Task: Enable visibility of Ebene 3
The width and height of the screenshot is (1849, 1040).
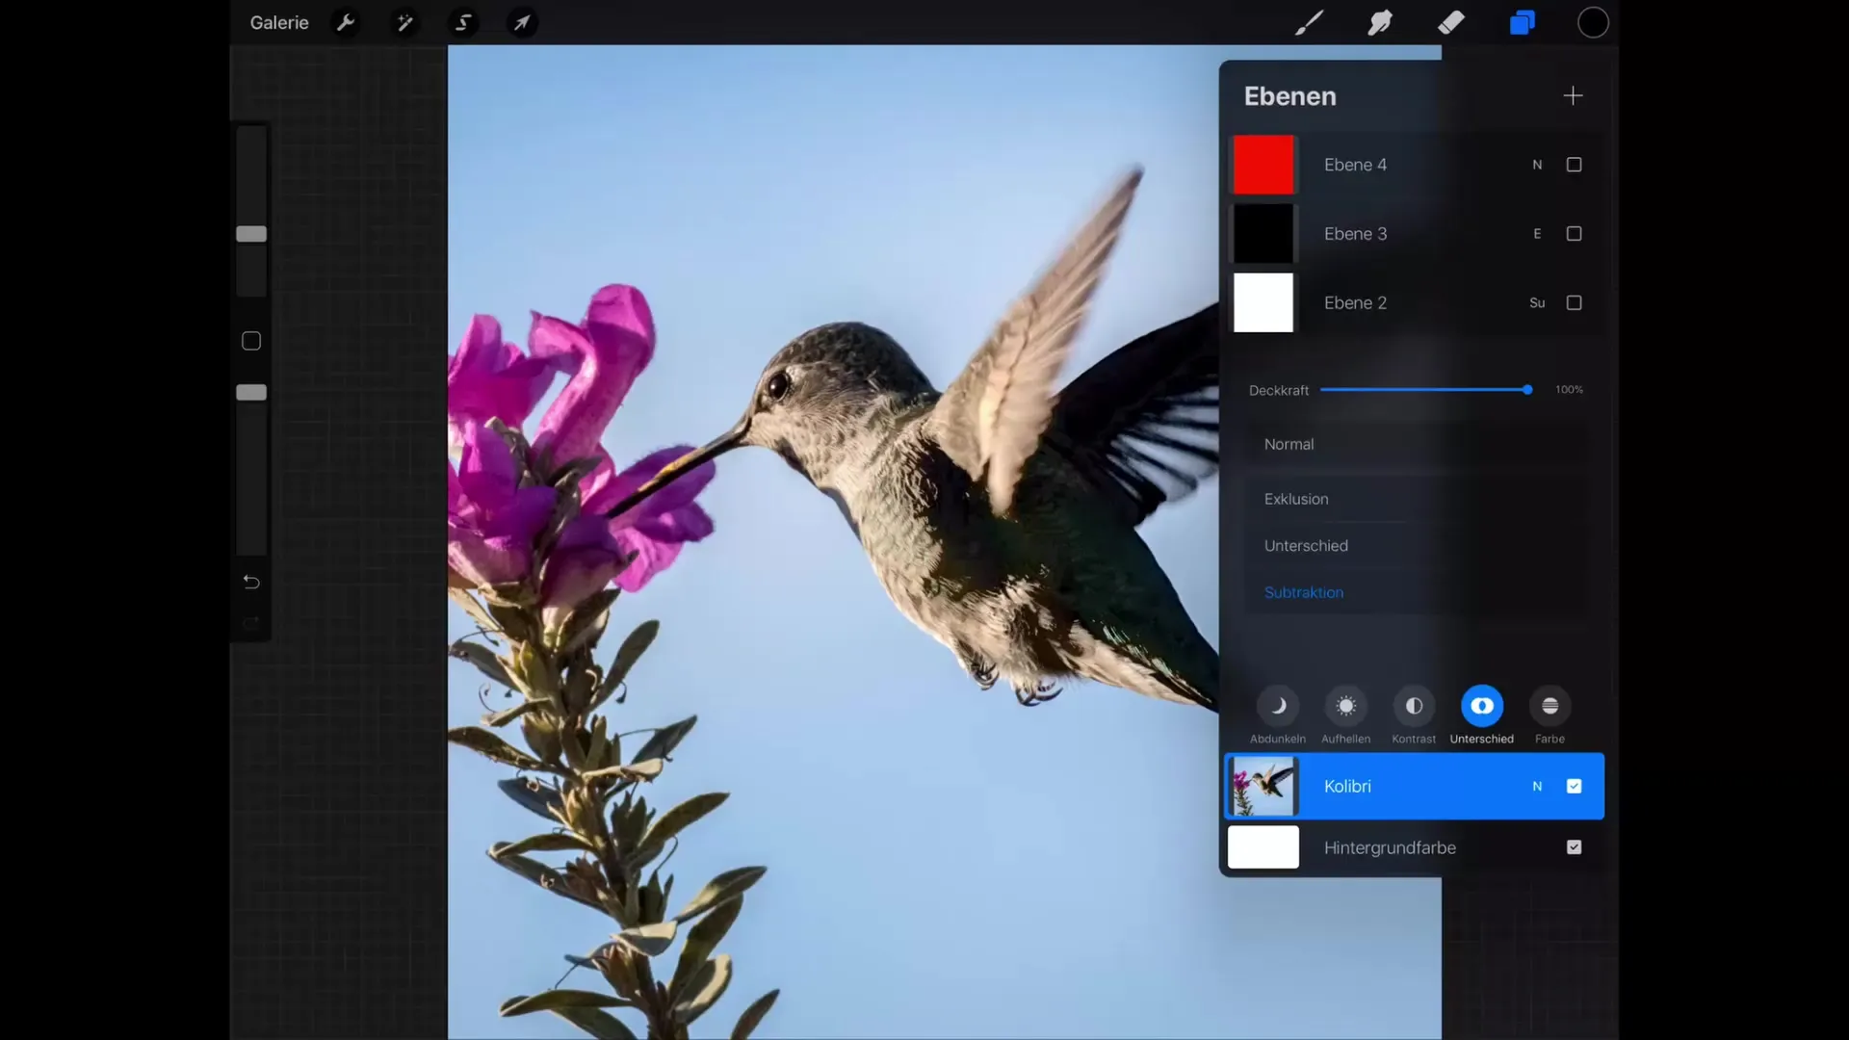Action: [1574, 234]
